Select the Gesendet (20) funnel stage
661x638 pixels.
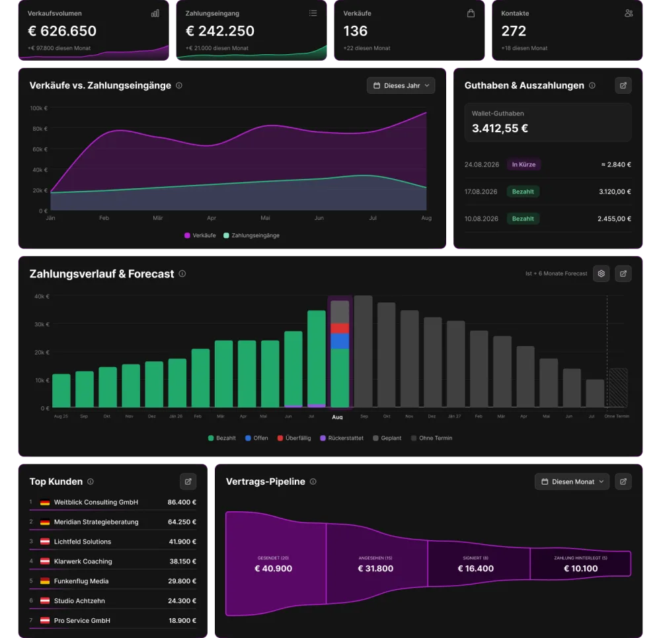pyautogui.click(x=276, y=564)
